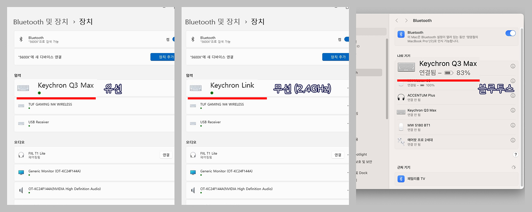Select the Keychron Link device name
This screenshot has height=212, width=532.
coord(232,85)
